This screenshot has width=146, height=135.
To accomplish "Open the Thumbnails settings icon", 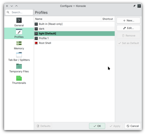I will [19, 78].
